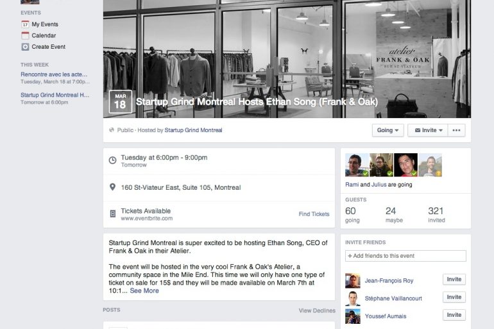Click the globe Public privacy icon
The width and height of the screenshot is (494, 329).
coord(112,130)
